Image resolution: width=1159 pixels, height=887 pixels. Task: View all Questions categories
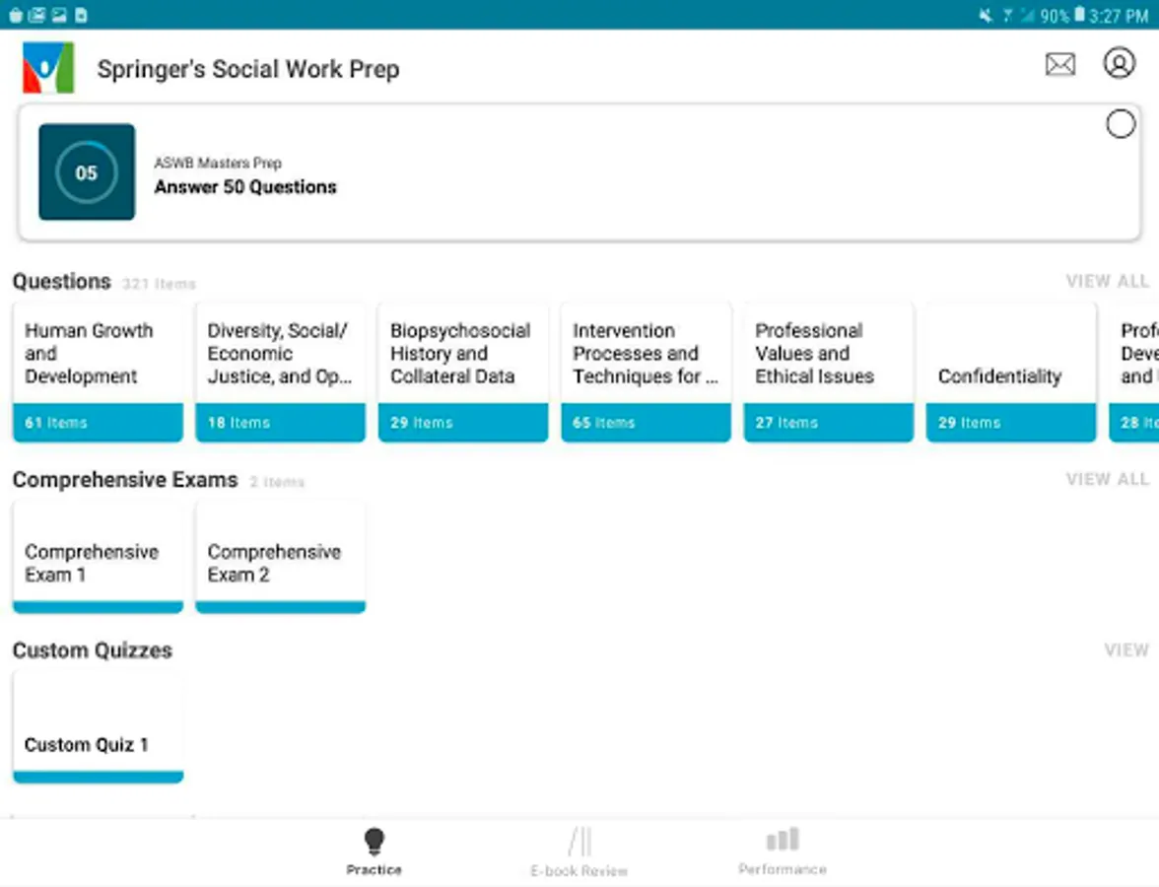point(1108,281)
